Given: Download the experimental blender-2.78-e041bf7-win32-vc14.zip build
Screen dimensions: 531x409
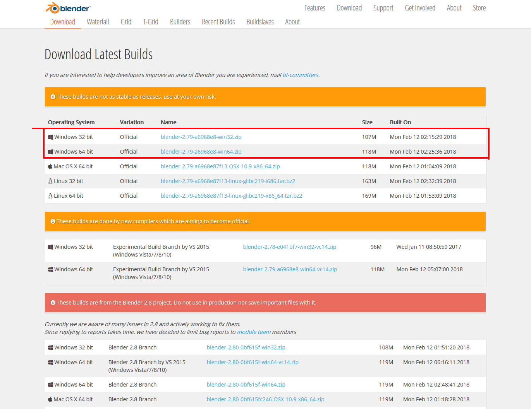Looking at the screenshot, I should click(x=289, y=246).
